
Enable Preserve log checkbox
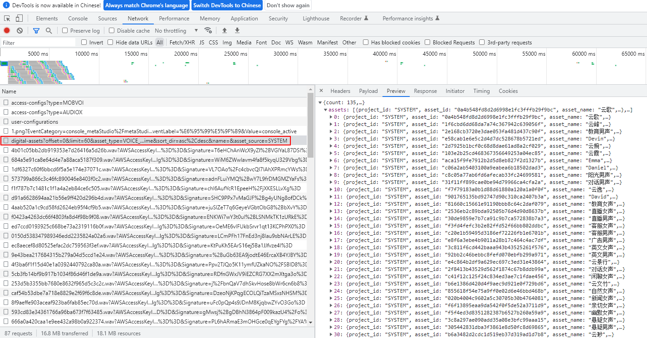coord(65,31)
